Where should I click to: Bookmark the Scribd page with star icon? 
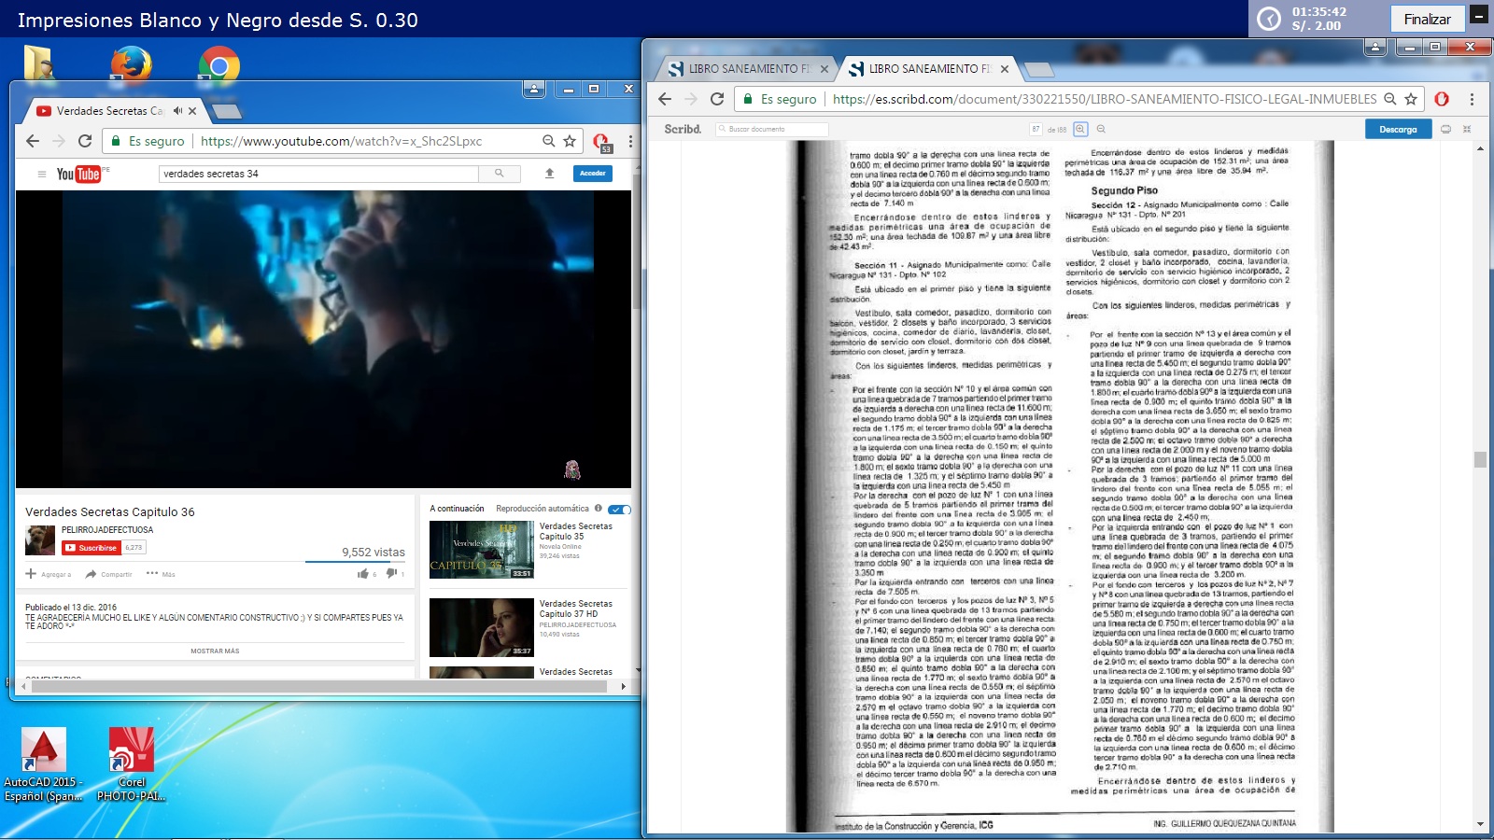[x=1411, y=99]
